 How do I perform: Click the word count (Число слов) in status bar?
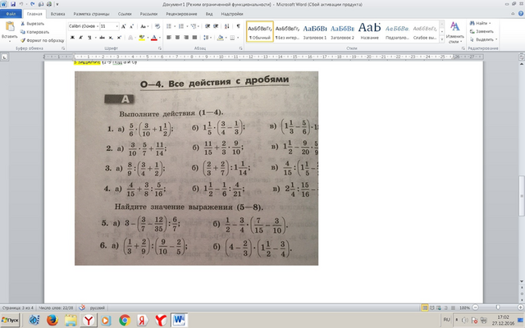coord(56,307)
